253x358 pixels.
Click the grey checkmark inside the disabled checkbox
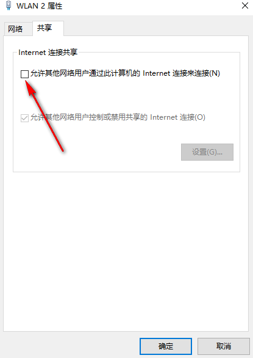click(24, 118)
